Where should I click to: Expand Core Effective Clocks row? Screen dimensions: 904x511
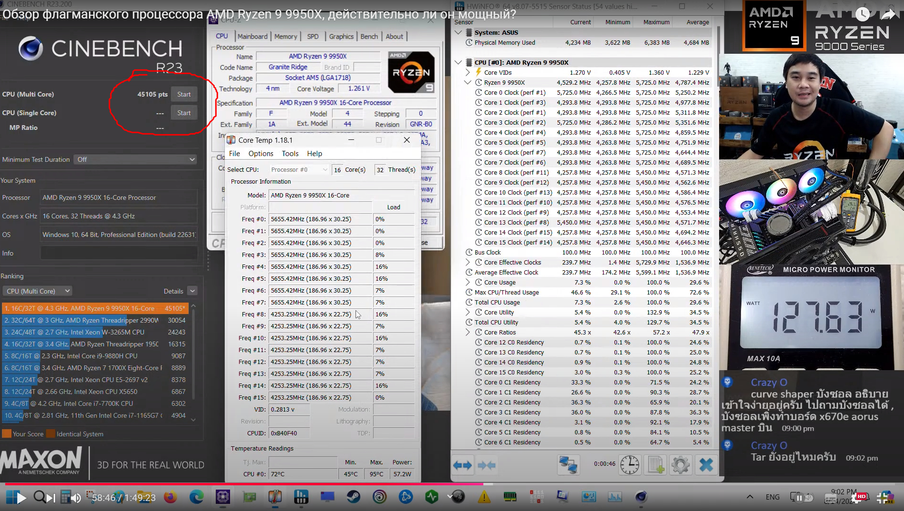coord(468,262)
